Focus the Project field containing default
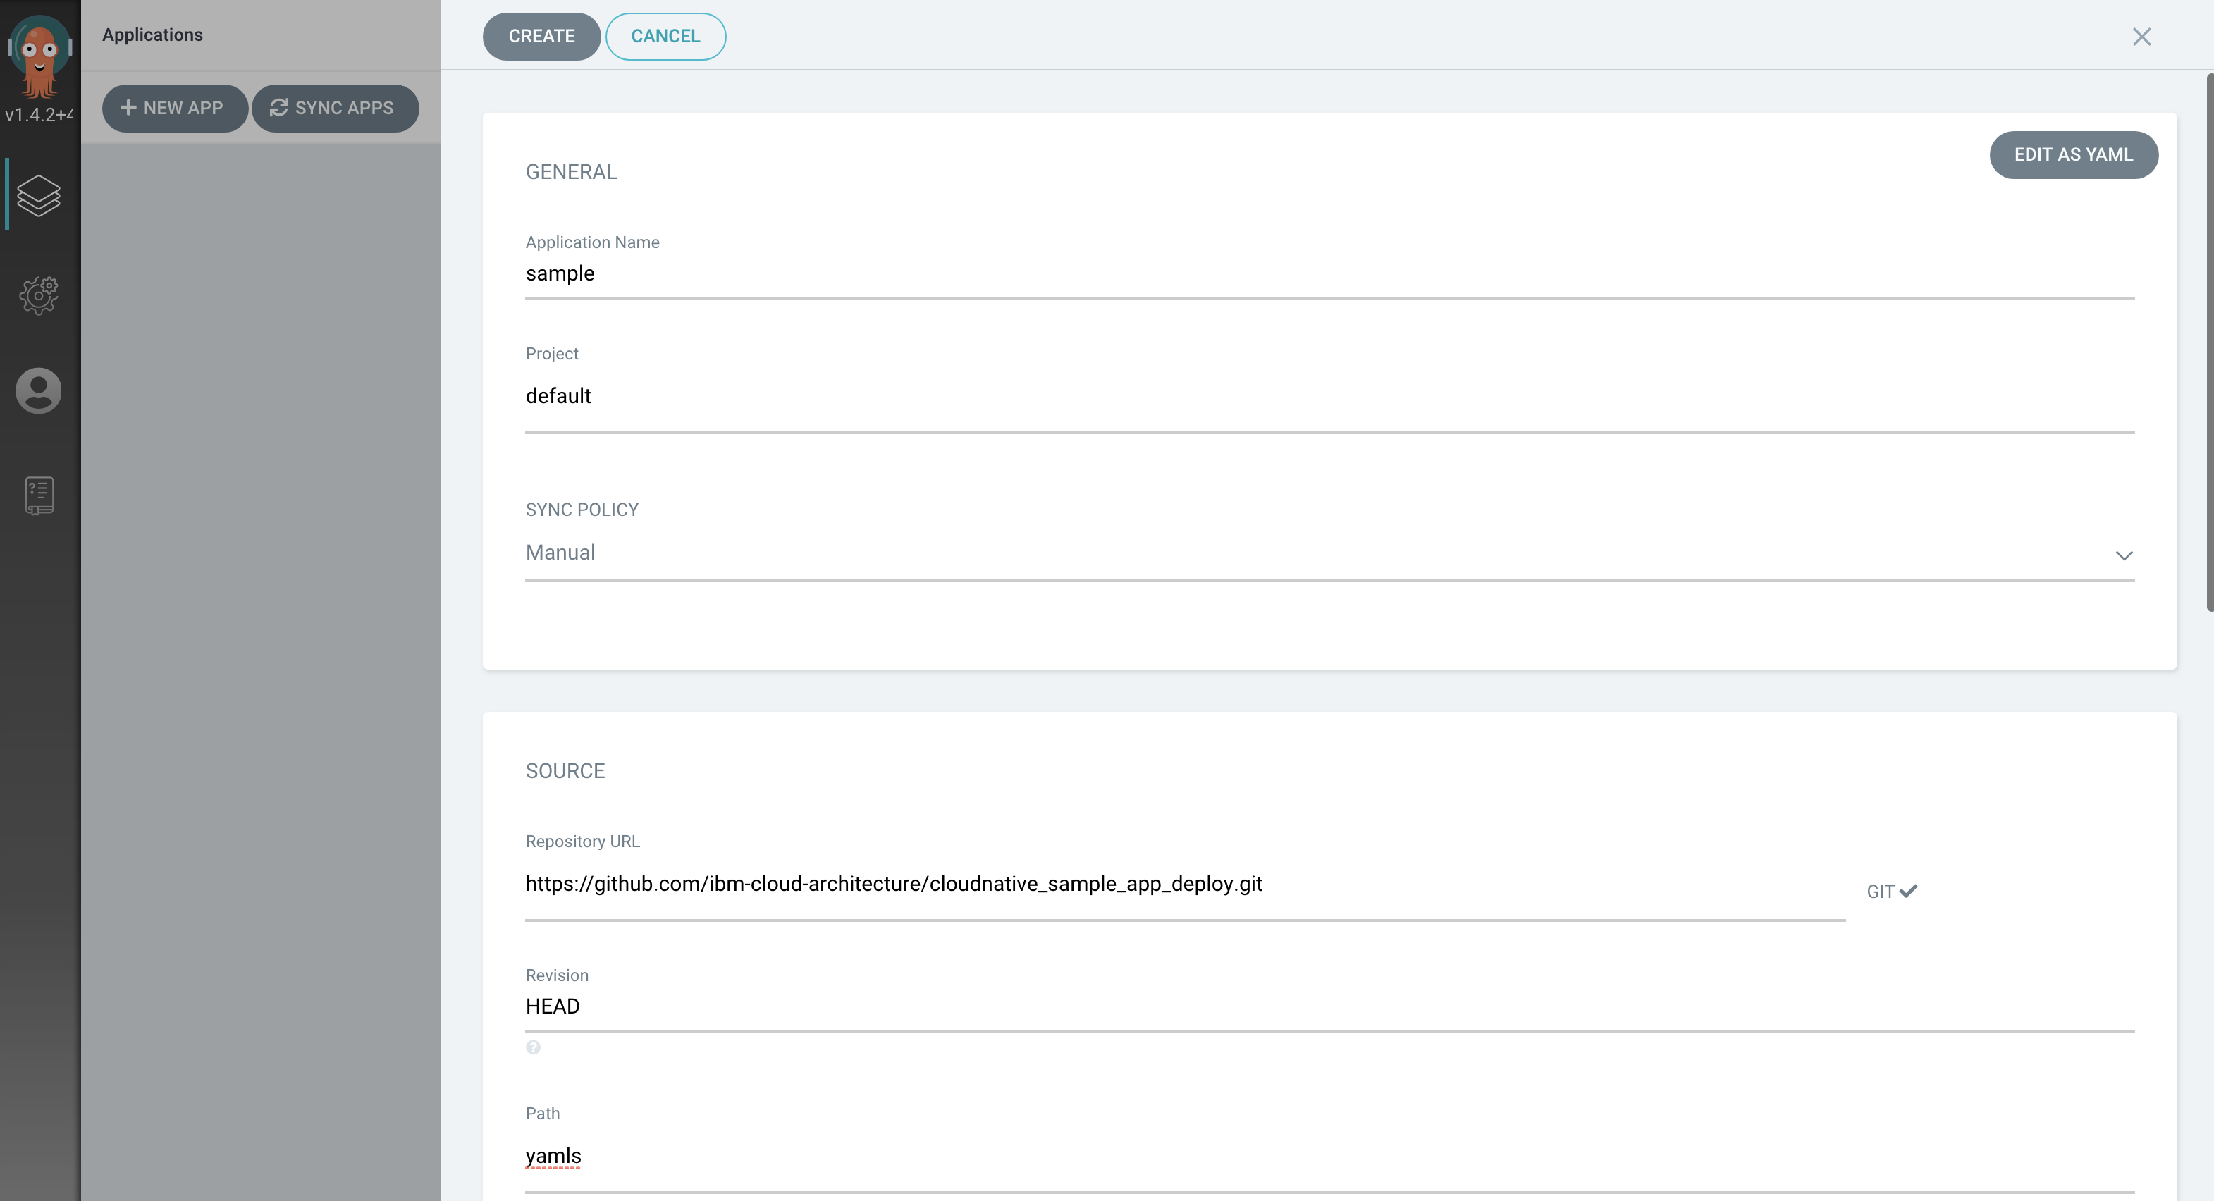The width and height of the screenshot is (2214, 1201). coord(1329,398)
